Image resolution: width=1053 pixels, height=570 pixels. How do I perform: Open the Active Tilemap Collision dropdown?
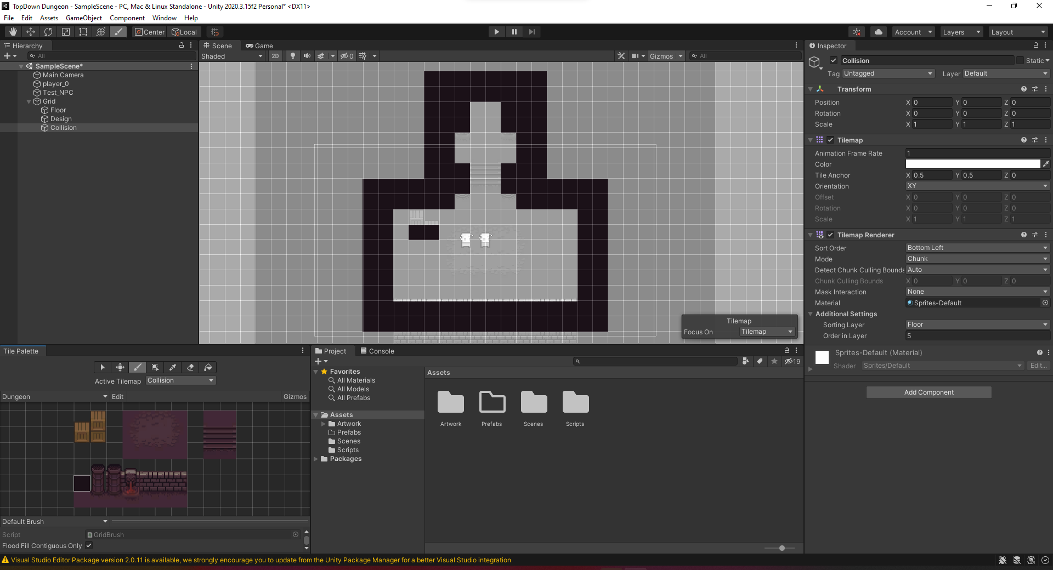[180, 380]
